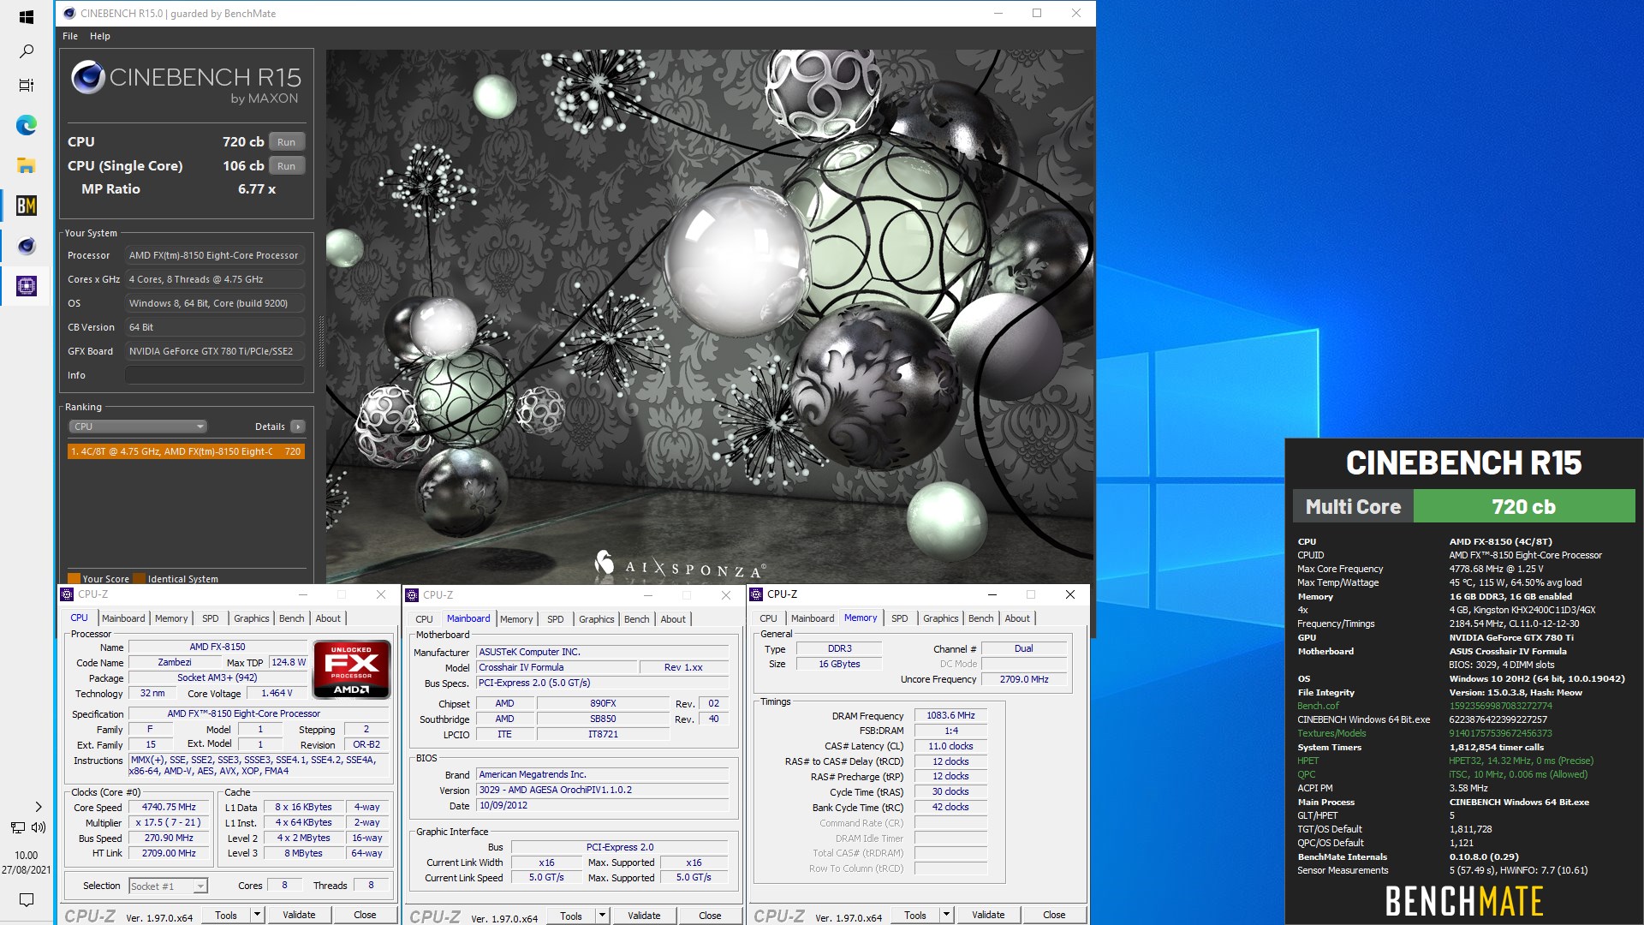Click the Cinebench logo sphere icon
Screen dimensions: 1644x925
point(87,77)
